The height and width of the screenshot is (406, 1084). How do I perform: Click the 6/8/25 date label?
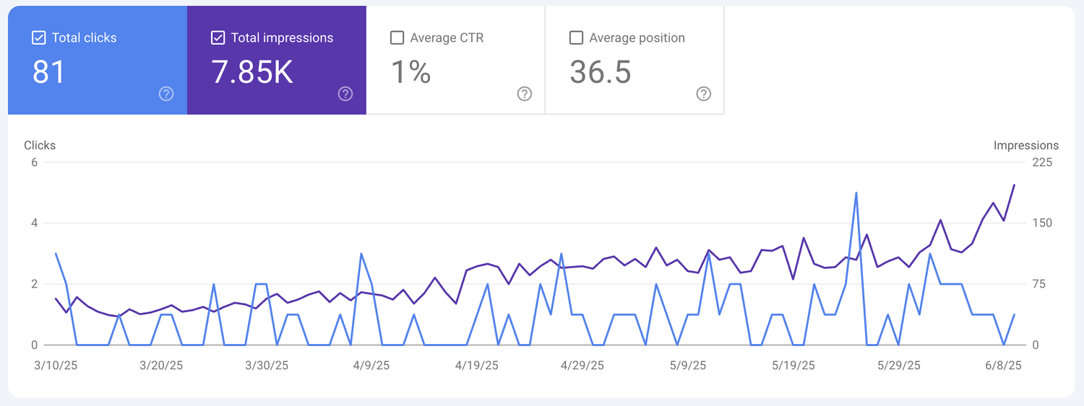(x=1004, y=366)
